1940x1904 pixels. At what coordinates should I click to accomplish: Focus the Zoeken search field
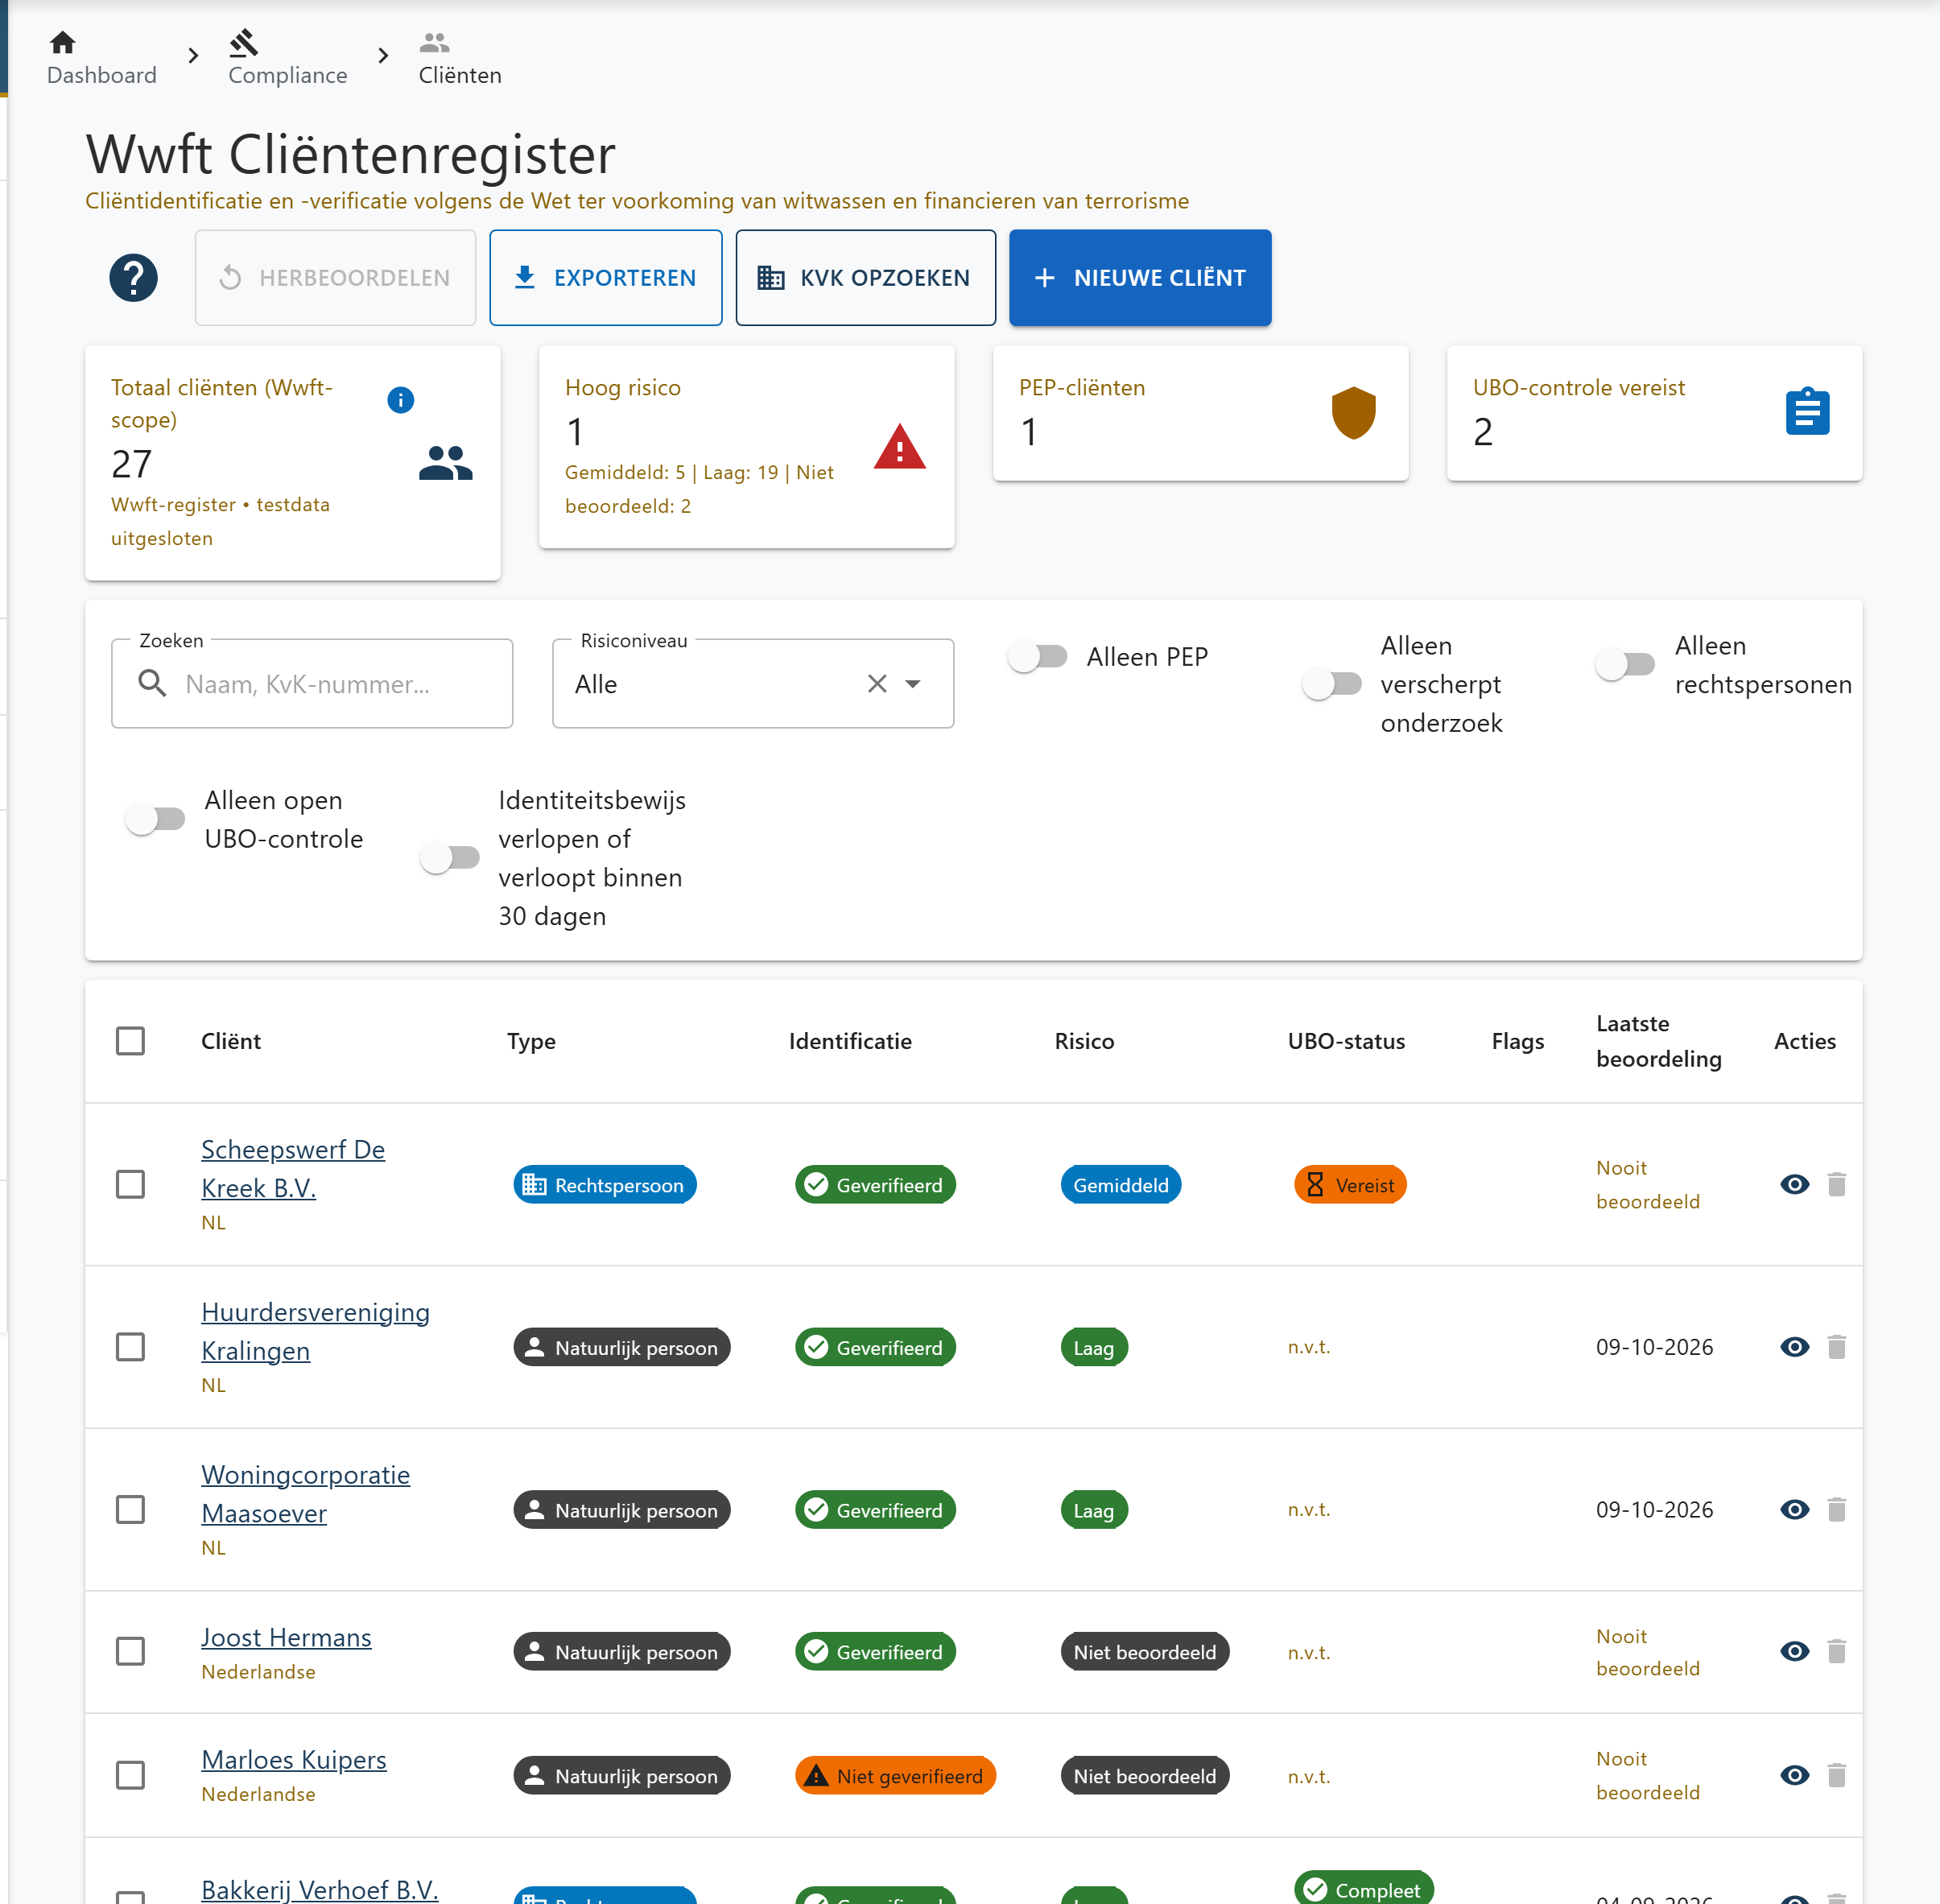312,684
